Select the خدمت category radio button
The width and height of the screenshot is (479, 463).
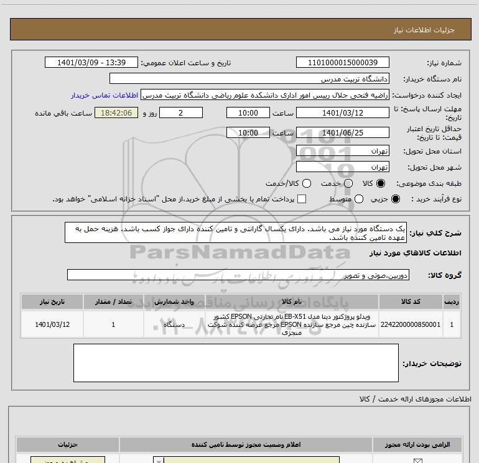point(348,183)
